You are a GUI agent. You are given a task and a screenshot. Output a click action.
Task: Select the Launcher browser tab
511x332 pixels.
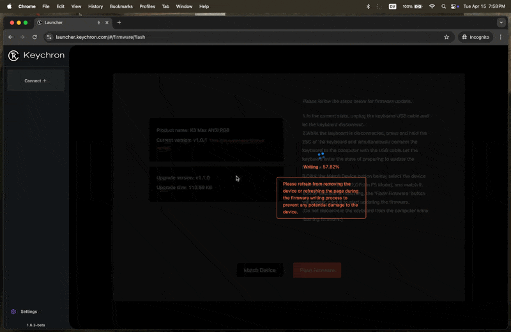pos(67,22)
